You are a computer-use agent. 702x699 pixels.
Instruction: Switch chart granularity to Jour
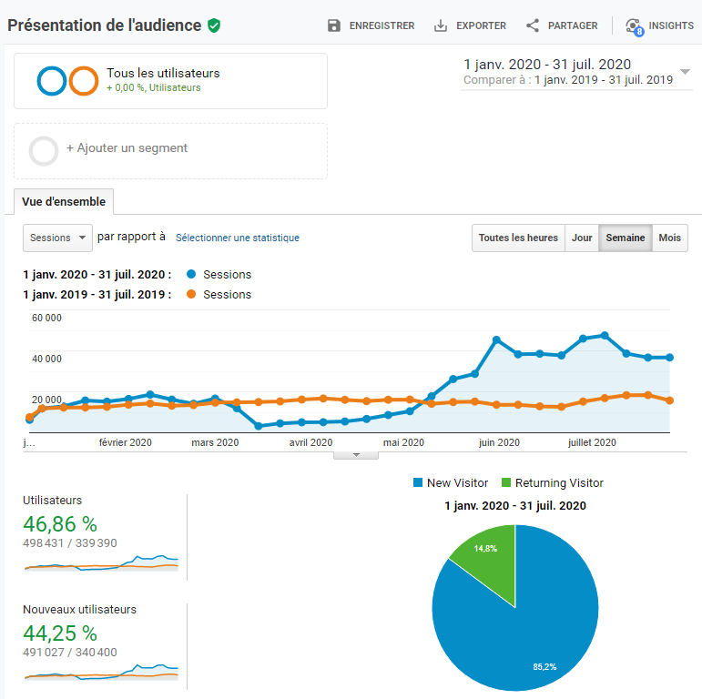(582, 238)
